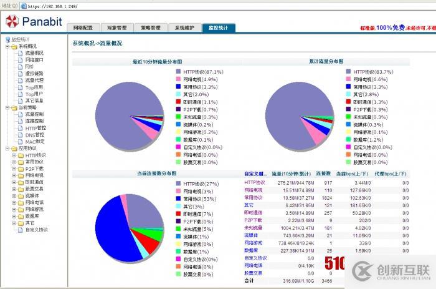Click the 316.09M/1.10G total traffic value
The image size is (436, 289).
[298, 281]
